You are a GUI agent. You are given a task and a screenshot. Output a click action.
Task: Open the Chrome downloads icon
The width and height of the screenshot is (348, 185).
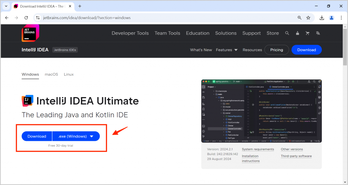321,18
